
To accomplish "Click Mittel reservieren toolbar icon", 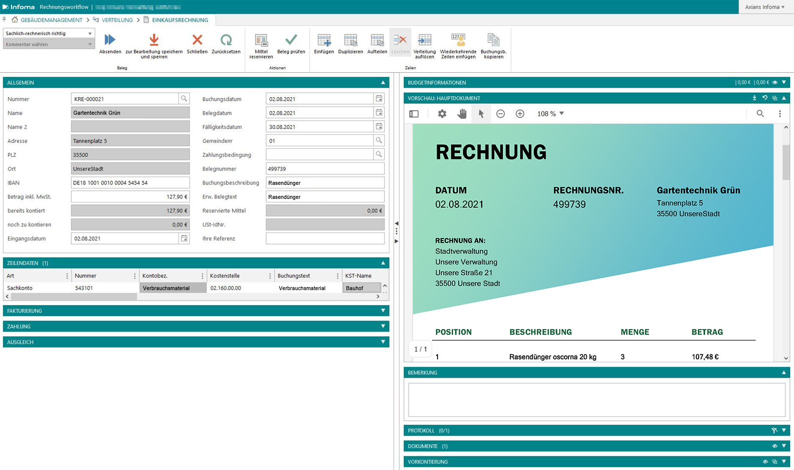I will 261,40.
